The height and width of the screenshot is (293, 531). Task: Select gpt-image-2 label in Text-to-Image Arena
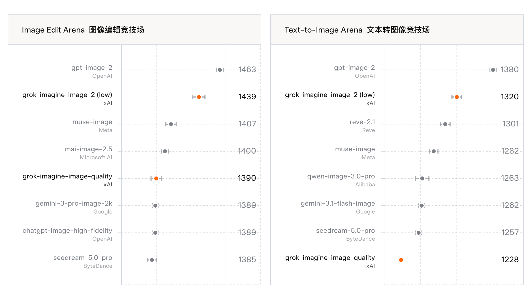pyautogui.click(x=354, y=68)
